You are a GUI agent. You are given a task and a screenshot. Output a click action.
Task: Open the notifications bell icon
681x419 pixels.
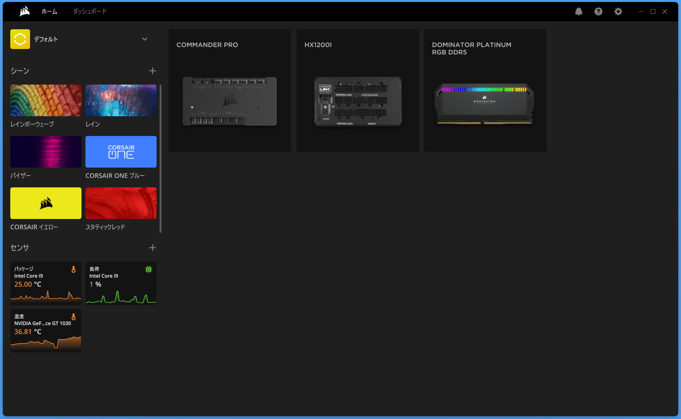(579, 11)
